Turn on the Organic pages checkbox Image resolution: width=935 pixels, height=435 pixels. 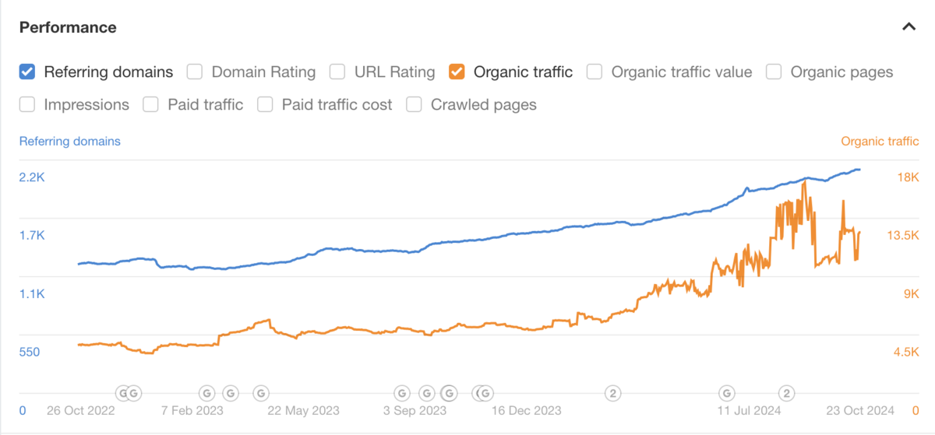coord(774,72)
